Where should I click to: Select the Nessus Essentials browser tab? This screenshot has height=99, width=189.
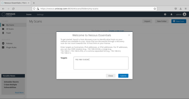(x=16, y=3)
